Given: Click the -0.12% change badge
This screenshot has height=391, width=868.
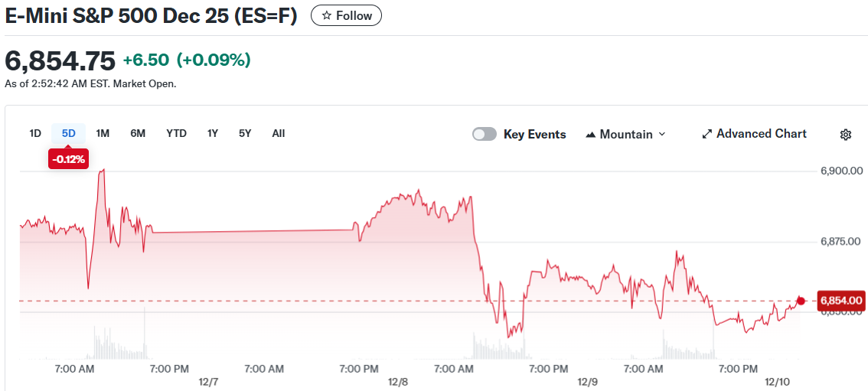Looking at the screenshot, I should pyautogui.click(x=69, y=159).
